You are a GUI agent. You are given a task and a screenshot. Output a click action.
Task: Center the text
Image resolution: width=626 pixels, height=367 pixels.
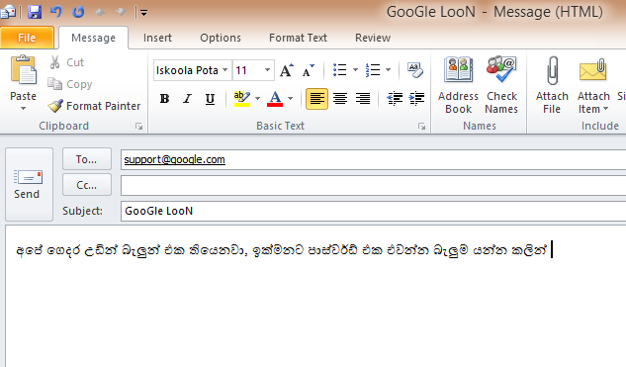pos(340,99)
